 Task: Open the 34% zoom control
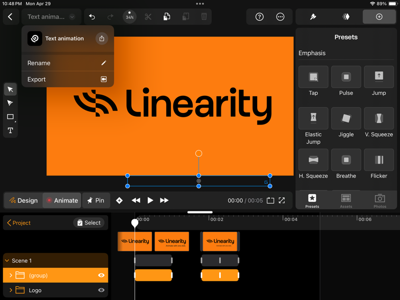(x=129, y=17)
